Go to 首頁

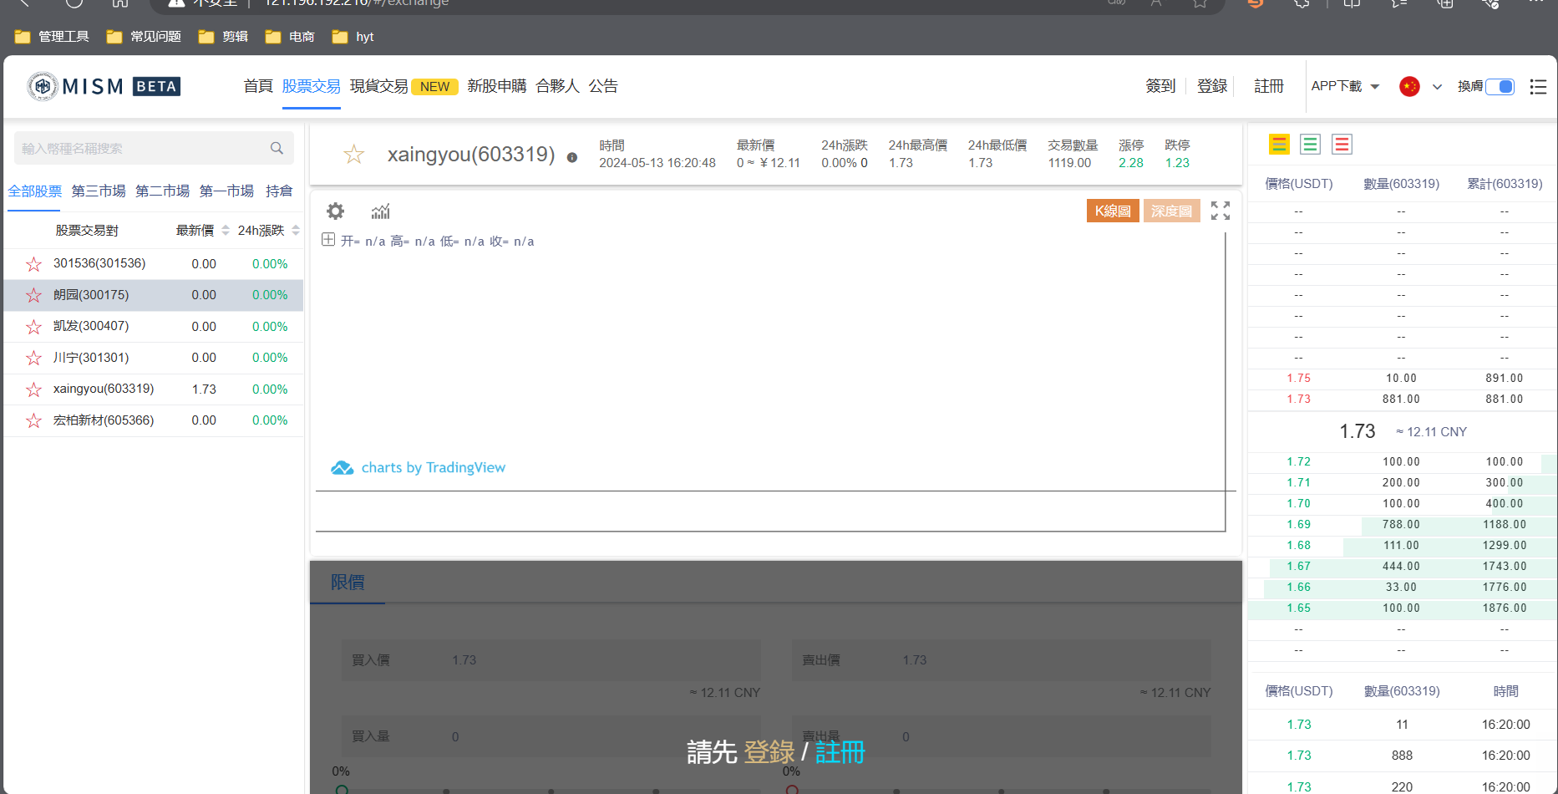(258, 86)
